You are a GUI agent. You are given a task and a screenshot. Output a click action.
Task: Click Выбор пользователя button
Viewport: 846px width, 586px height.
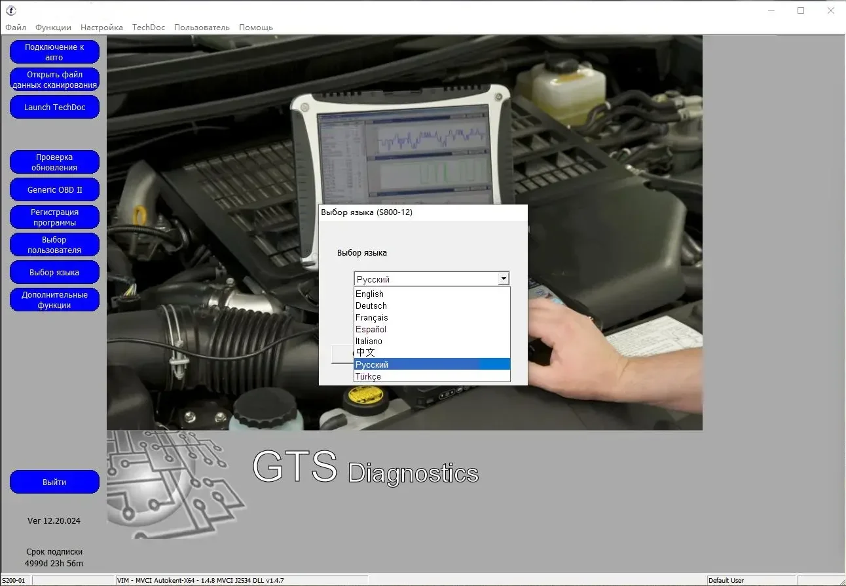[54, 244]
